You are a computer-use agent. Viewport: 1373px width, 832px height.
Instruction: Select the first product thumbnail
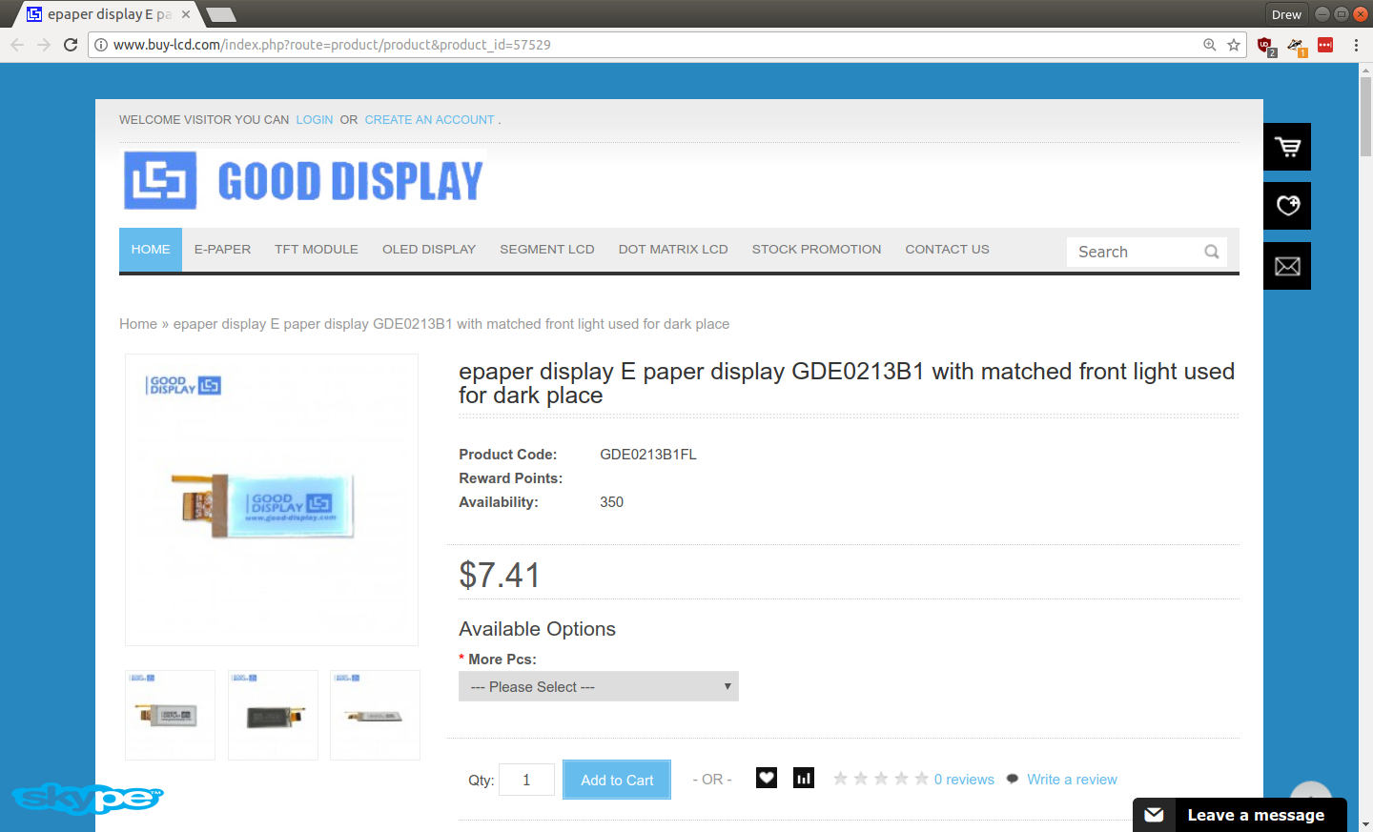170,715
